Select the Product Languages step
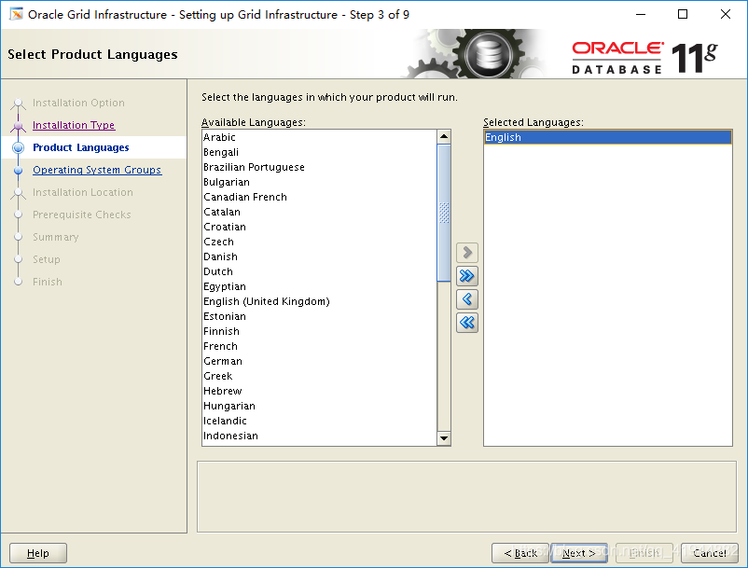Image resolution: width=748 pixels, height=568 pixels. pos(81,147)
